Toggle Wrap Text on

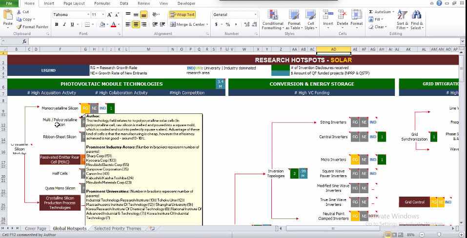tap(183, 15)
